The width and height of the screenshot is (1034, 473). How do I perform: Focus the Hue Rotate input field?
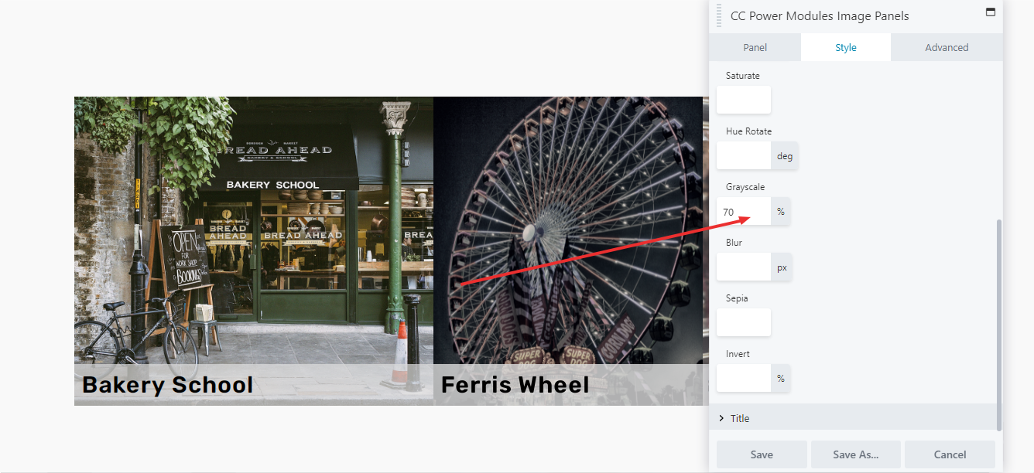pyautogui.click(x=744, y=155)
